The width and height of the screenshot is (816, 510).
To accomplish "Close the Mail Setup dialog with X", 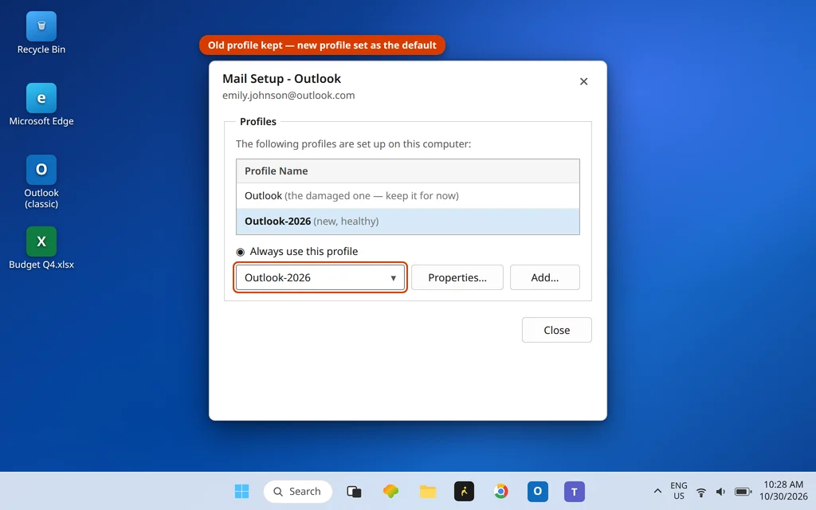I will pos(584,81).
